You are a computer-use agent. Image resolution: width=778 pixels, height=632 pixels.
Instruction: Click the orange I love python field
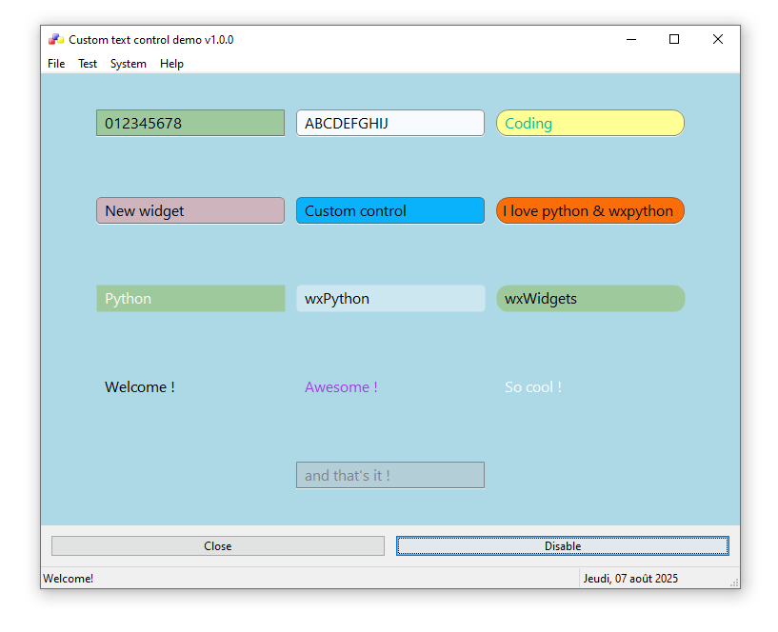click(x=590, y=210)
